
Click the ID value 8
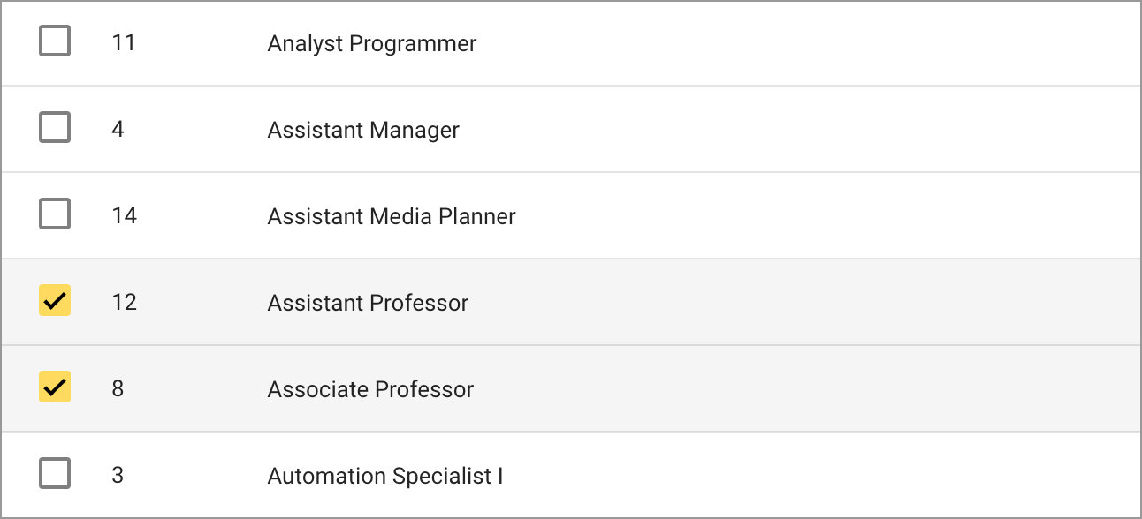[x=118, y=388]
